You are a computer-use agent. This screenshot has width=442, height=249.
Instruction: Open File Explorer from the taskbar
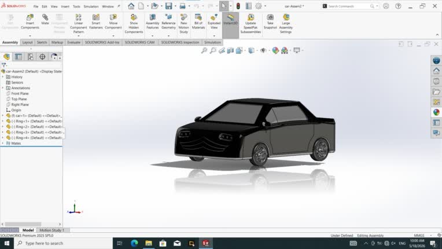(x=149, y=243)
